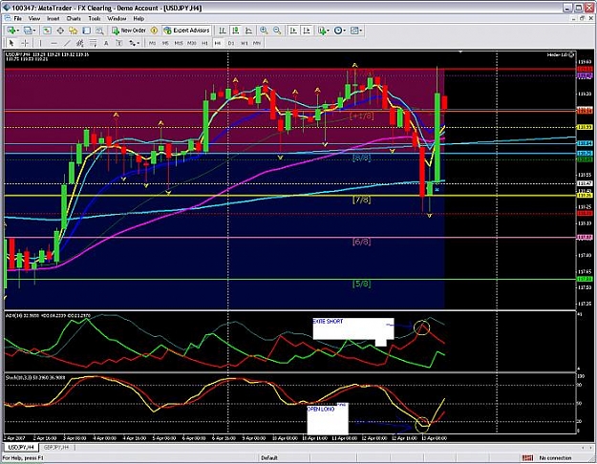Open the Strategy Tester

click(99, 31)
